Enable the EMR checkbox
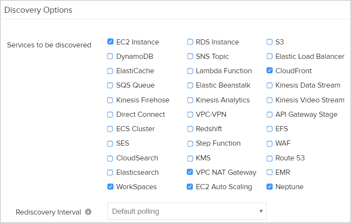351x223 pixels. pos(270,172)
